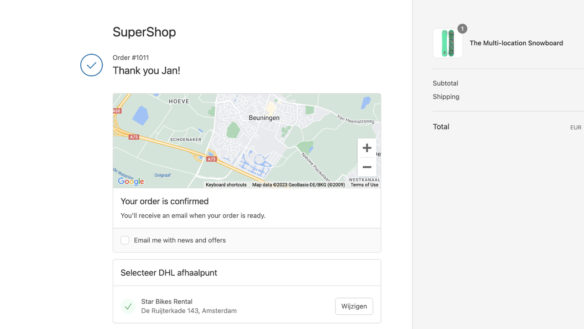The image size is (584, 329).
Task: Click the SuperShop store title
Action: (x=144, y=32)
